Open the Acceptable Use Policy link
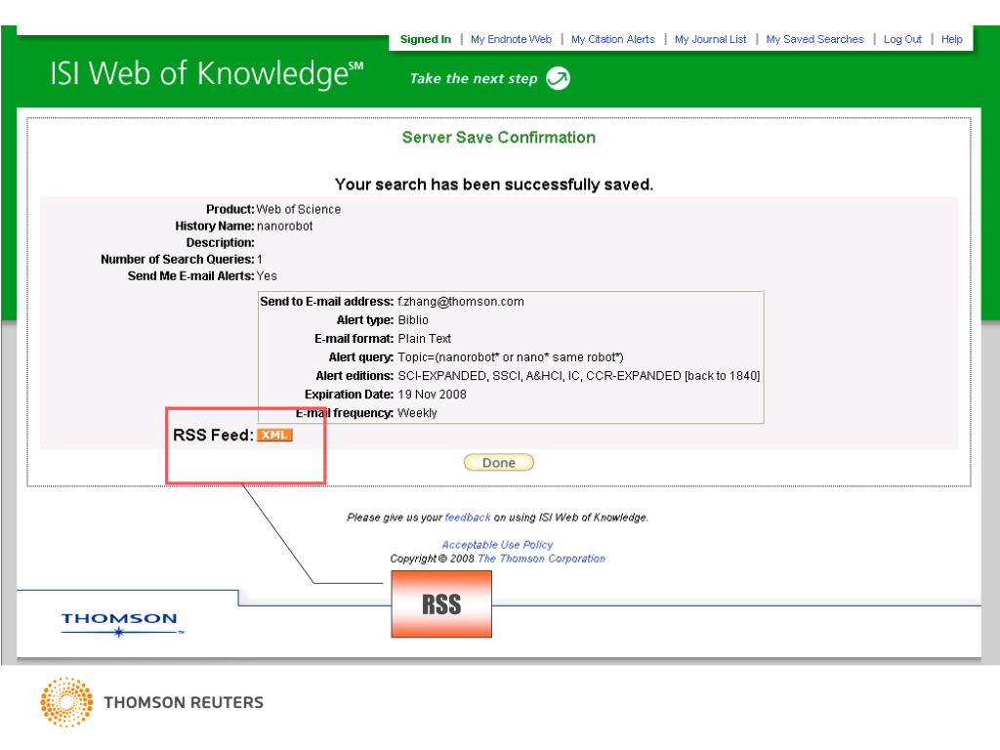The height and width of the screenshot is (750, 1000). [x=497, y=545]
